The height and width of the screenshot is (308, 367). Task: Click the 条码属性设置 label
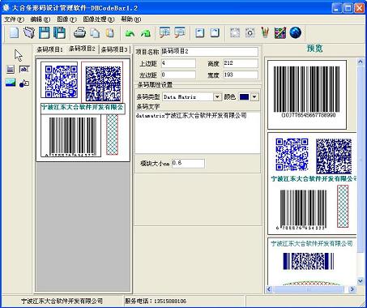(x=155, y=84)
